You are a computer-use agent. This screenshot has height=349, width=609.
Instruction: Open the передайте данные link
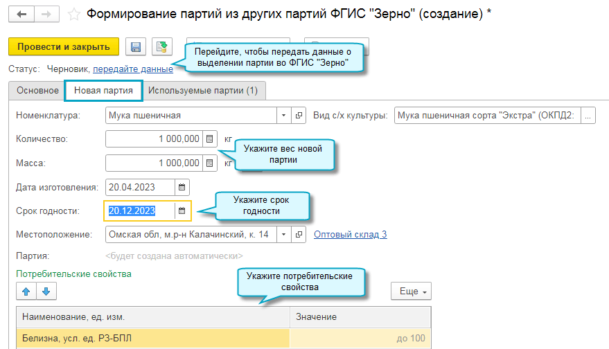133,69
